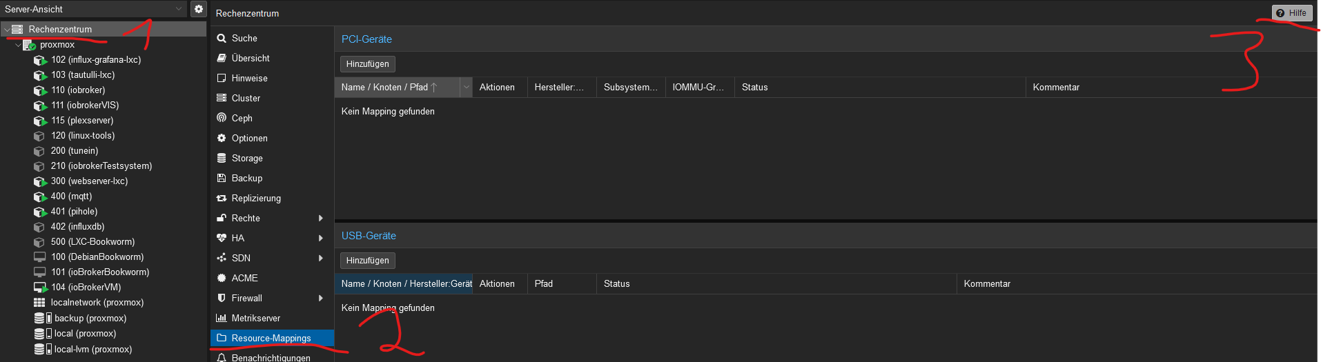1321x362 pixels.
Task: Select local-lvm (proxmox) storage
Action: tap(93, 350)
